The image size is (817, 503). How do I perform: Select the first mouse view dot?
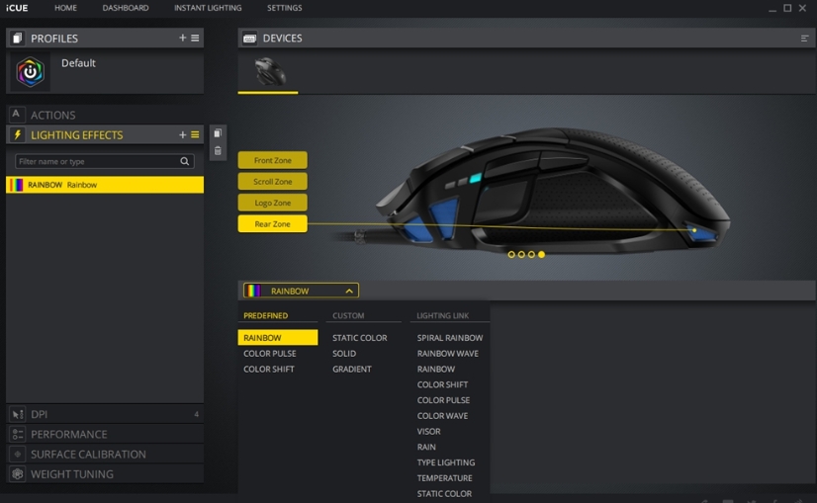(511, 255)
